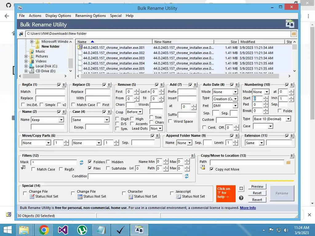The image size is (315, 236).
Task: Enable Word Space checkbox in Add section
Action: [170, 121]
